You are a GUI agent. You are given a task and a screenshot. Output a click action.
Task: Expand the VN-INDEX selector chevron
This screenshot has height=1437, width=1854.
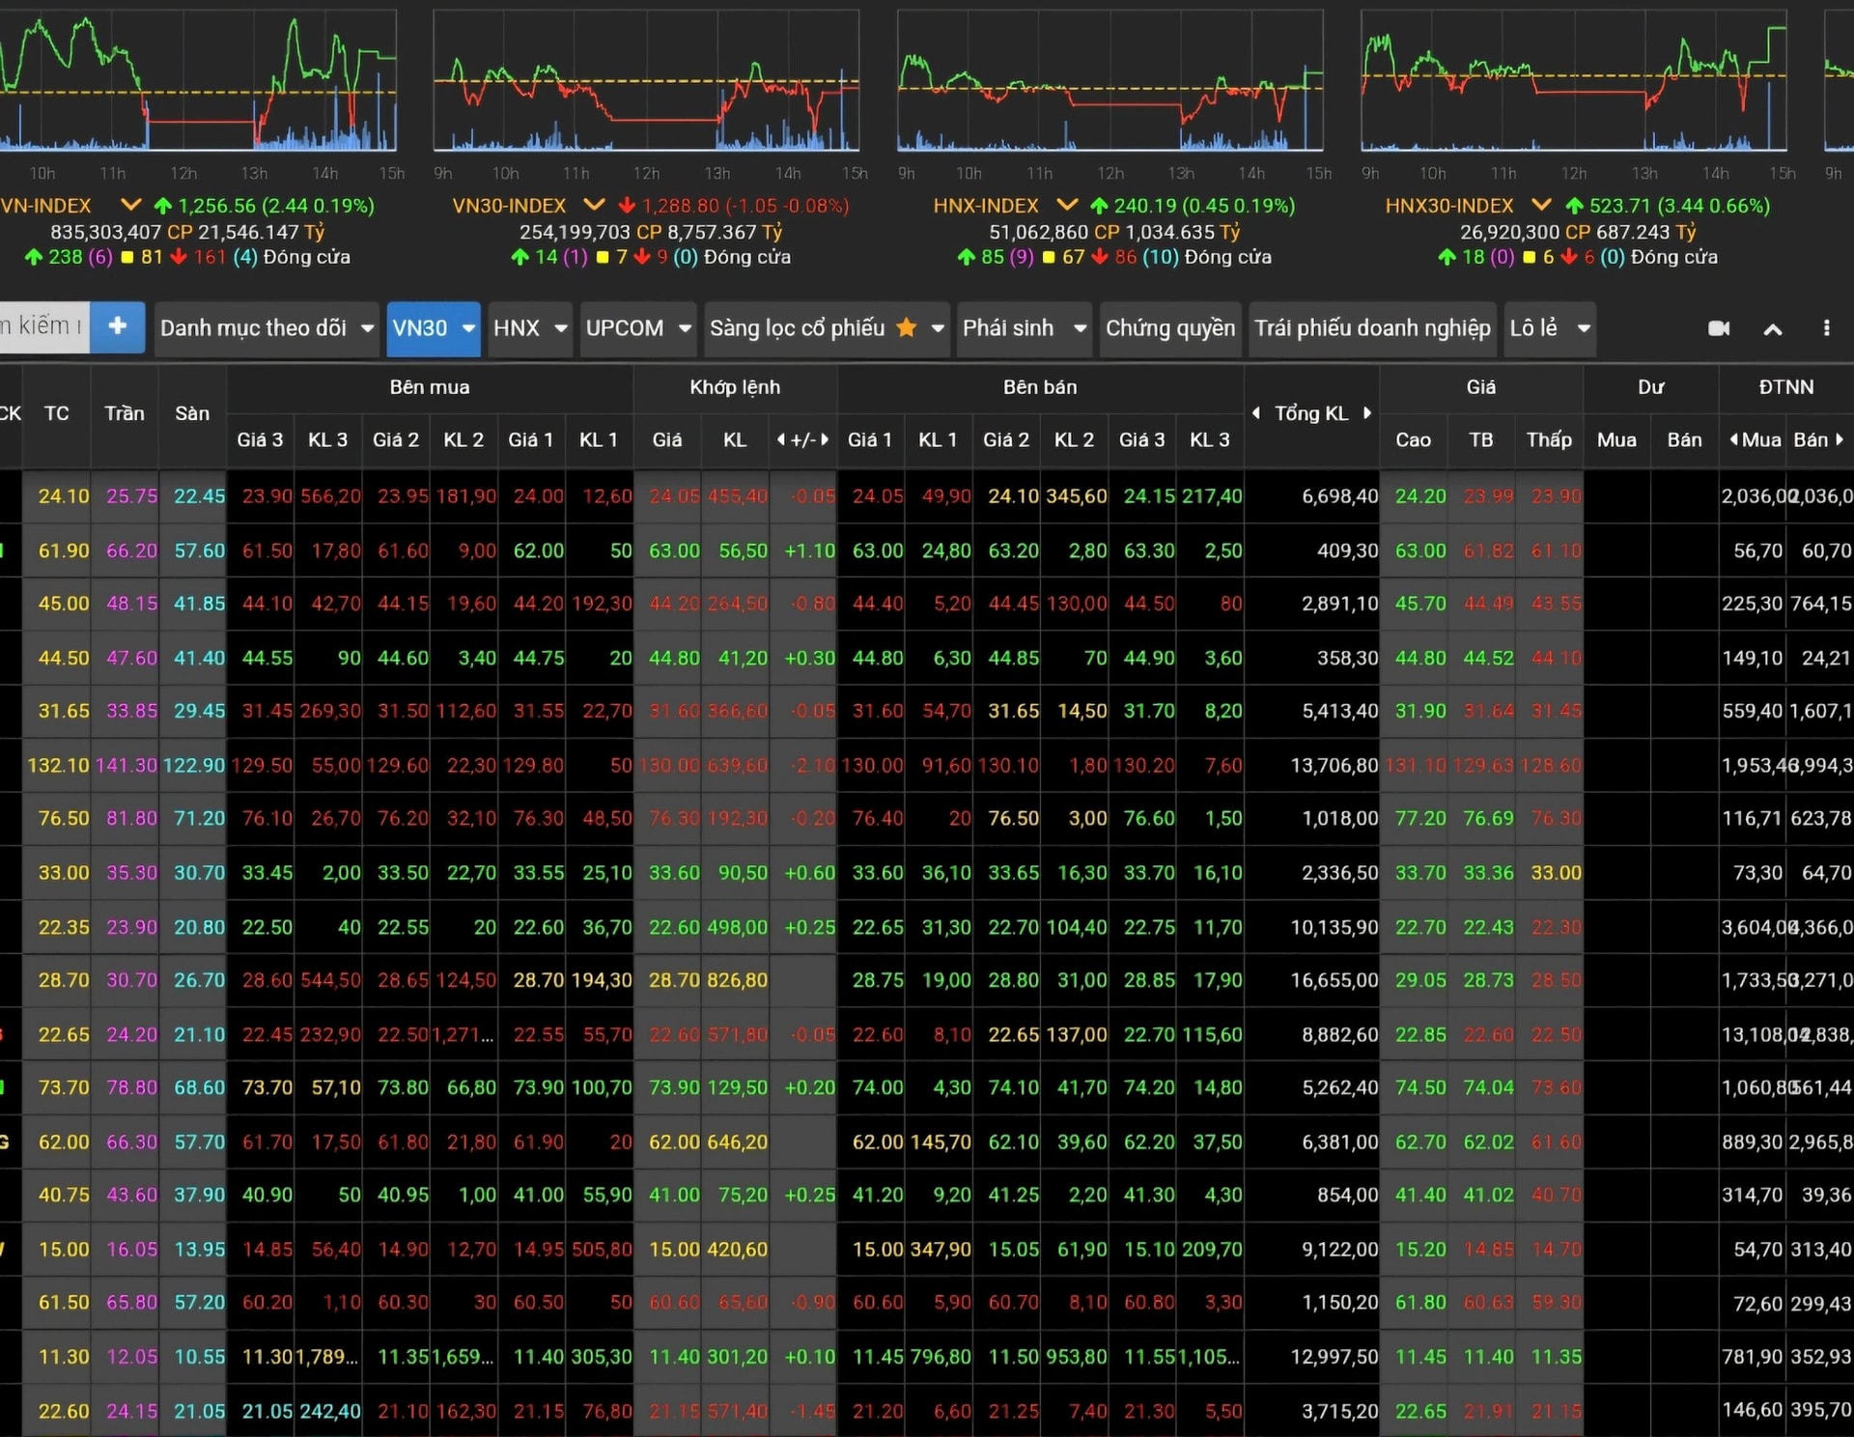pos(130,205)
